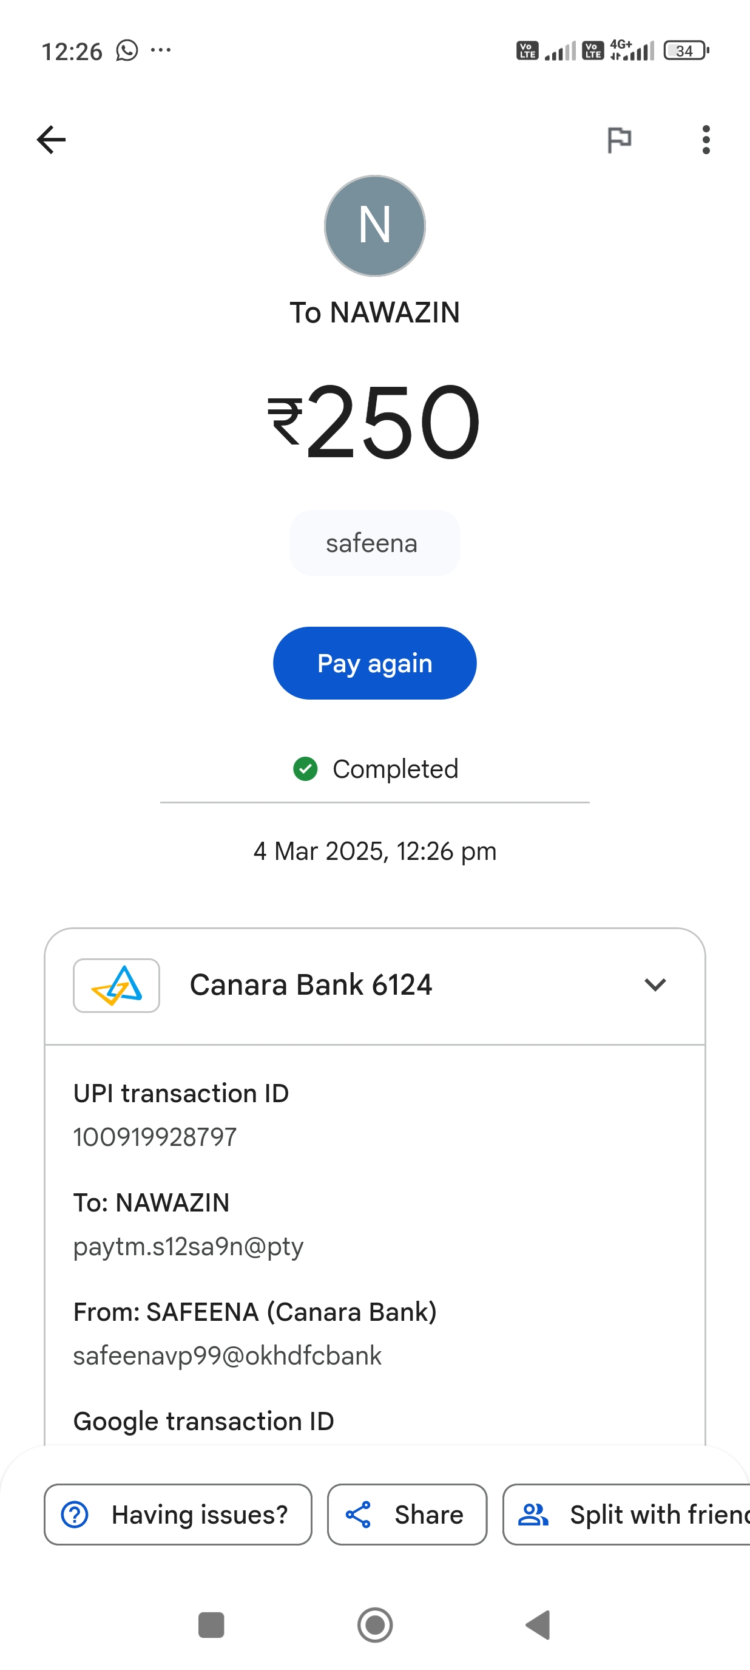Open the three-dot overflow menu
This screenshot has height=1670, width=750.
[x=705, y=140]
